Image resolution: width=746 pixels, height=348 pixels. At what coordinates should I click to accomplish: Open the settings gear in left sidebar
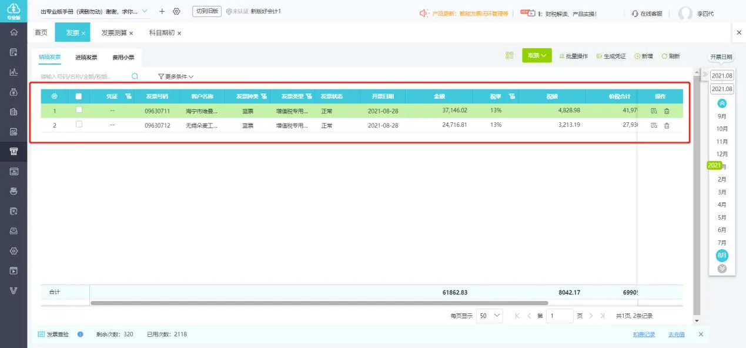tap(14, 251)
